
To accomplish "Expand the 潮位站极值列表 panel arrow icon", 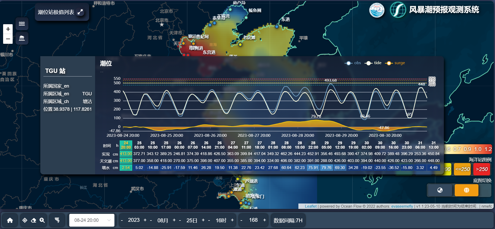I will tap(80, 12).
